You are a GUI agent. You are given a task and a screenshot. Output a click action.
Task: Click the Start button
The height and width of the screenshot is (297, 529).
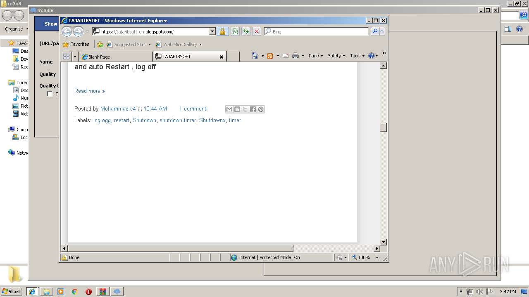point(12,292)
